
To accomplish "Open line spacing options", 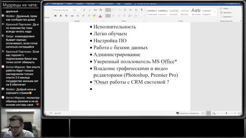I will pos(130,16).
